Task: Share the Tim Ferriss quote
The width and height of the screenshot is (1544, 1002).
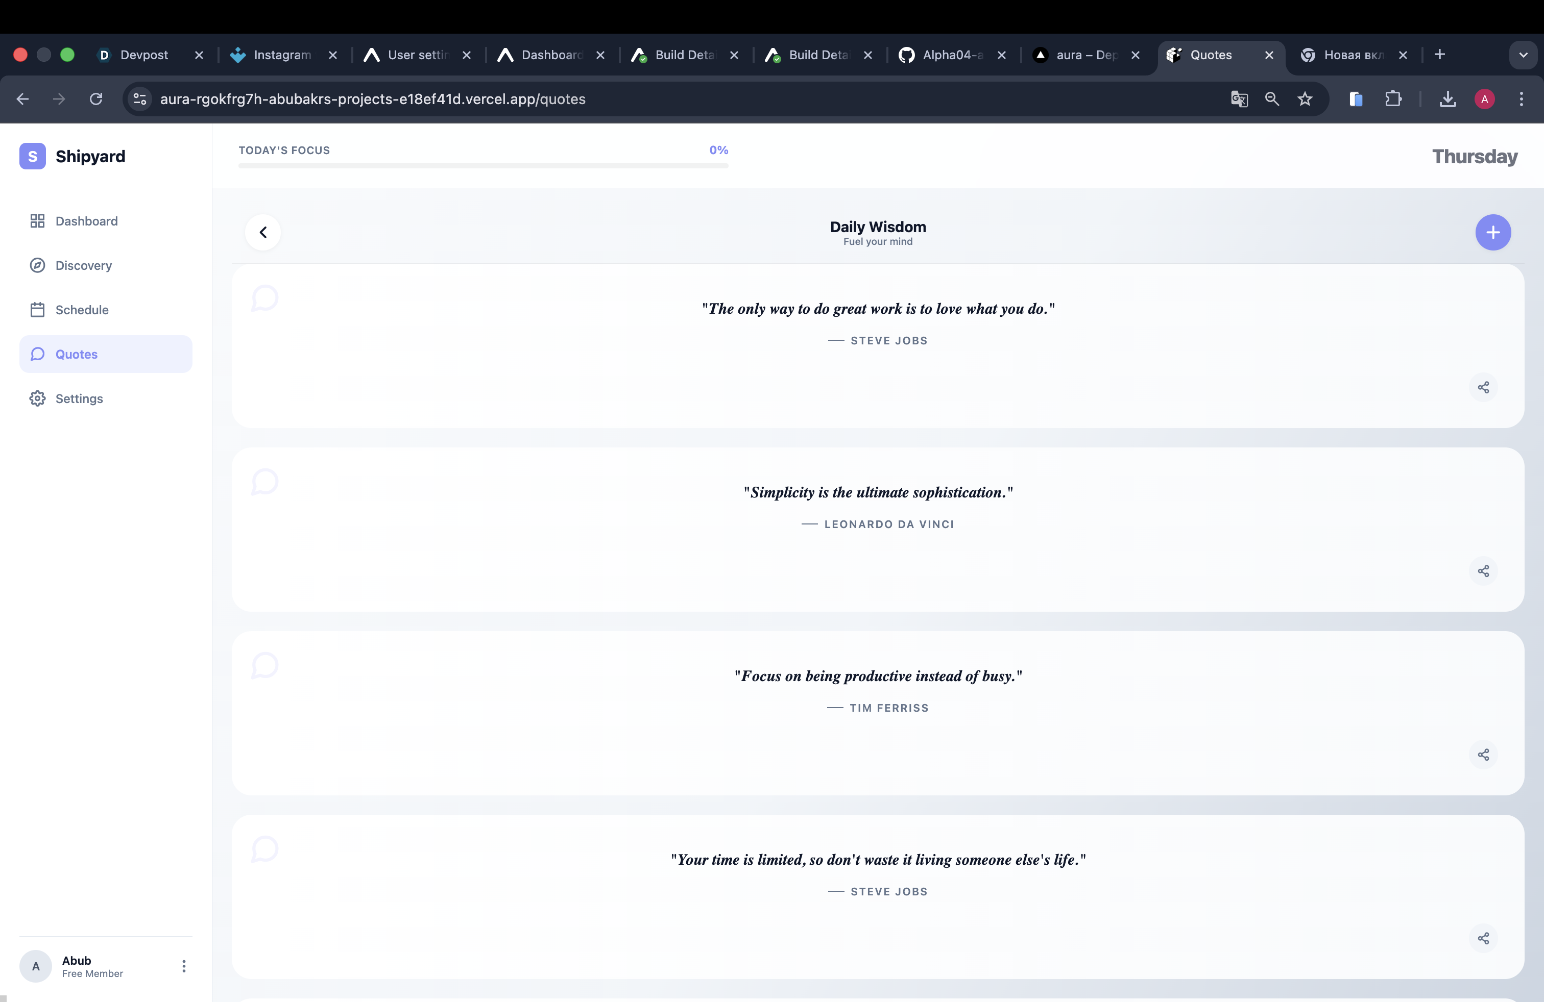Action: [x=1483, y=755]
